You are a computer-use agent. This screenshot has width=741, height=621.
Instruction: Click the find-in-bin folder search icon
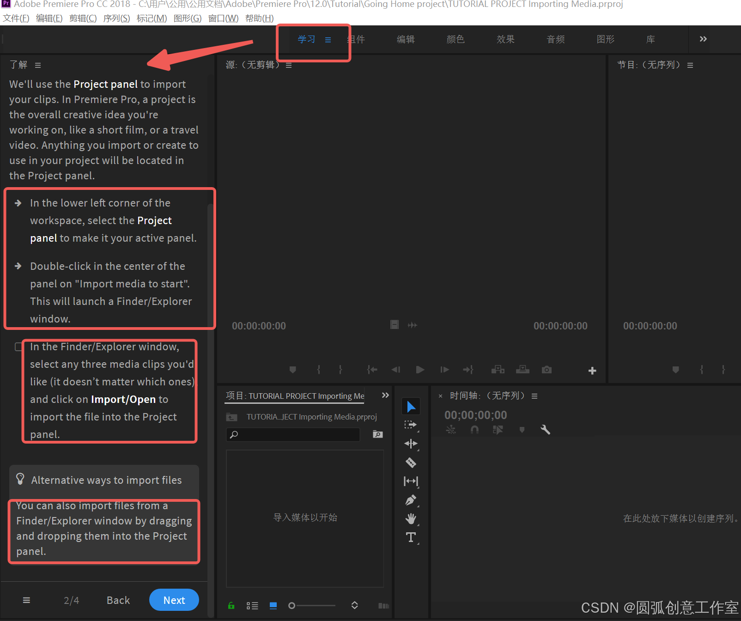click(378, 434)
